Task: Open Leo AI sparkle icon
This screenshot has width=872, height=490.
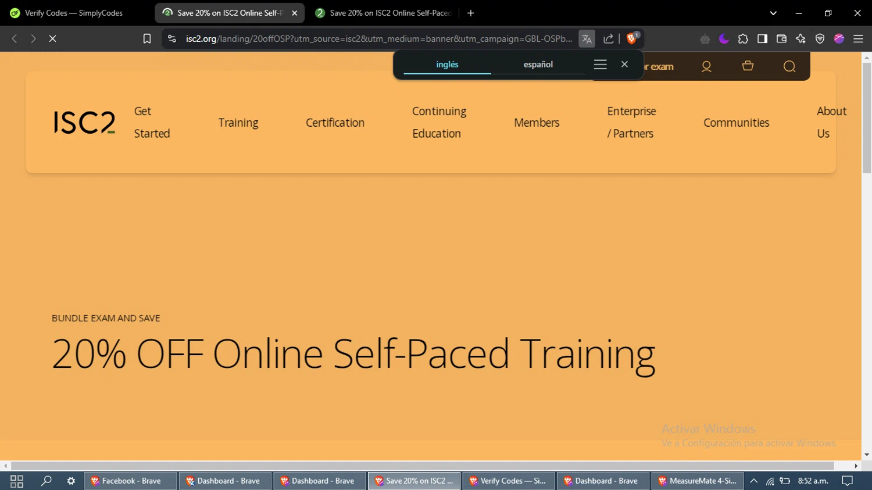Action: pyautogui.click(x=800, y=39)
